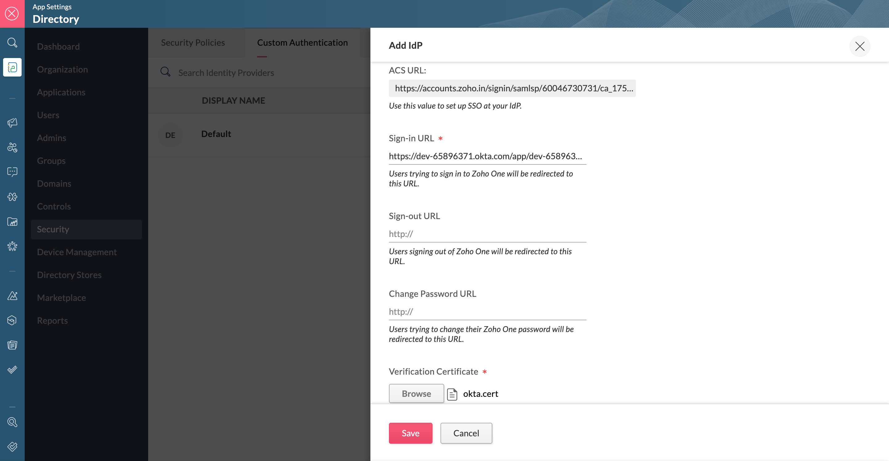Click the okta.cert file icon

coord(452,394)
